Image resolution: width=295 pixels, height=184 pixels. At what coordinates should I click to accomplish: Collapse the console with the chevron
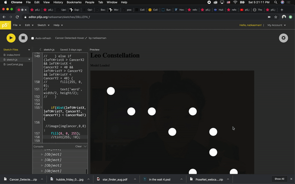tap(85, 146)
